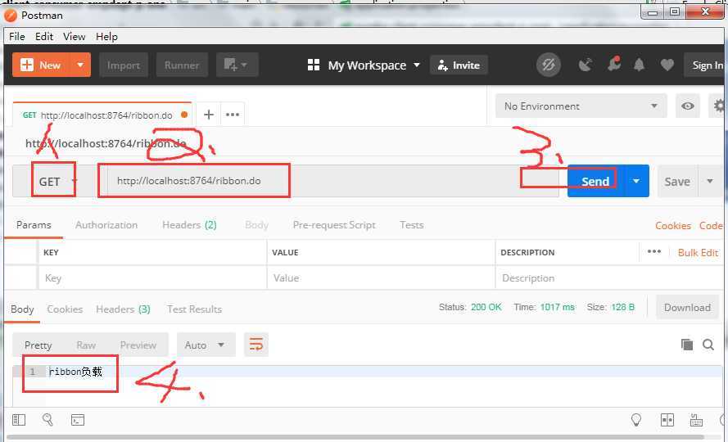Select the GET ribbon.do request tab

coord(102,115)
